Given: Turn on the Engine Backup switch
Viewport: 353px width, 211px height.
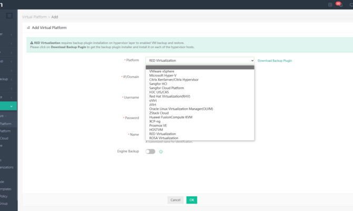Looking at the screenshot, I should [x=150, y=151].
